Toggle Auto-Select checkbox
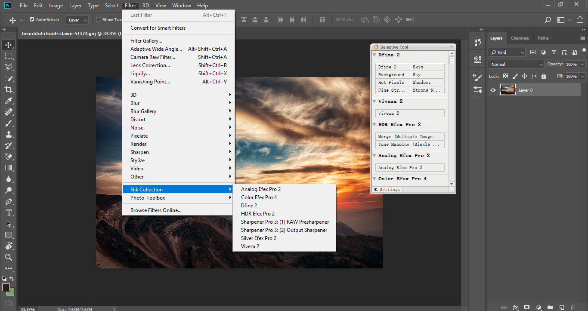 coord(32,19)
